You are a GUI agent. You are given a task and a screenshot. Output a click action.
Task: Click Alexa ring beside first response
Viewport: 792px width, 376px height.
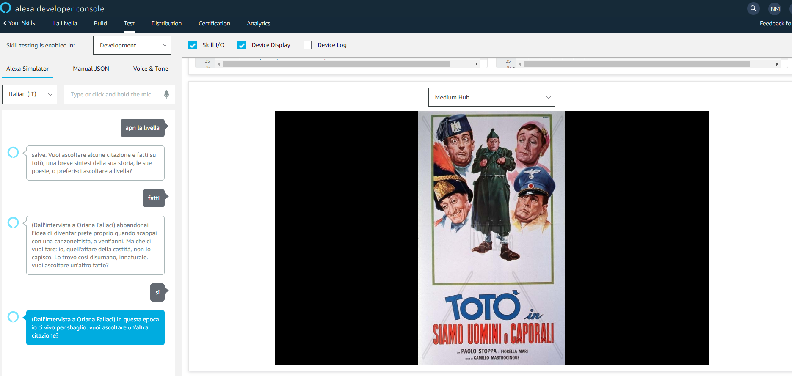(13, 152)
